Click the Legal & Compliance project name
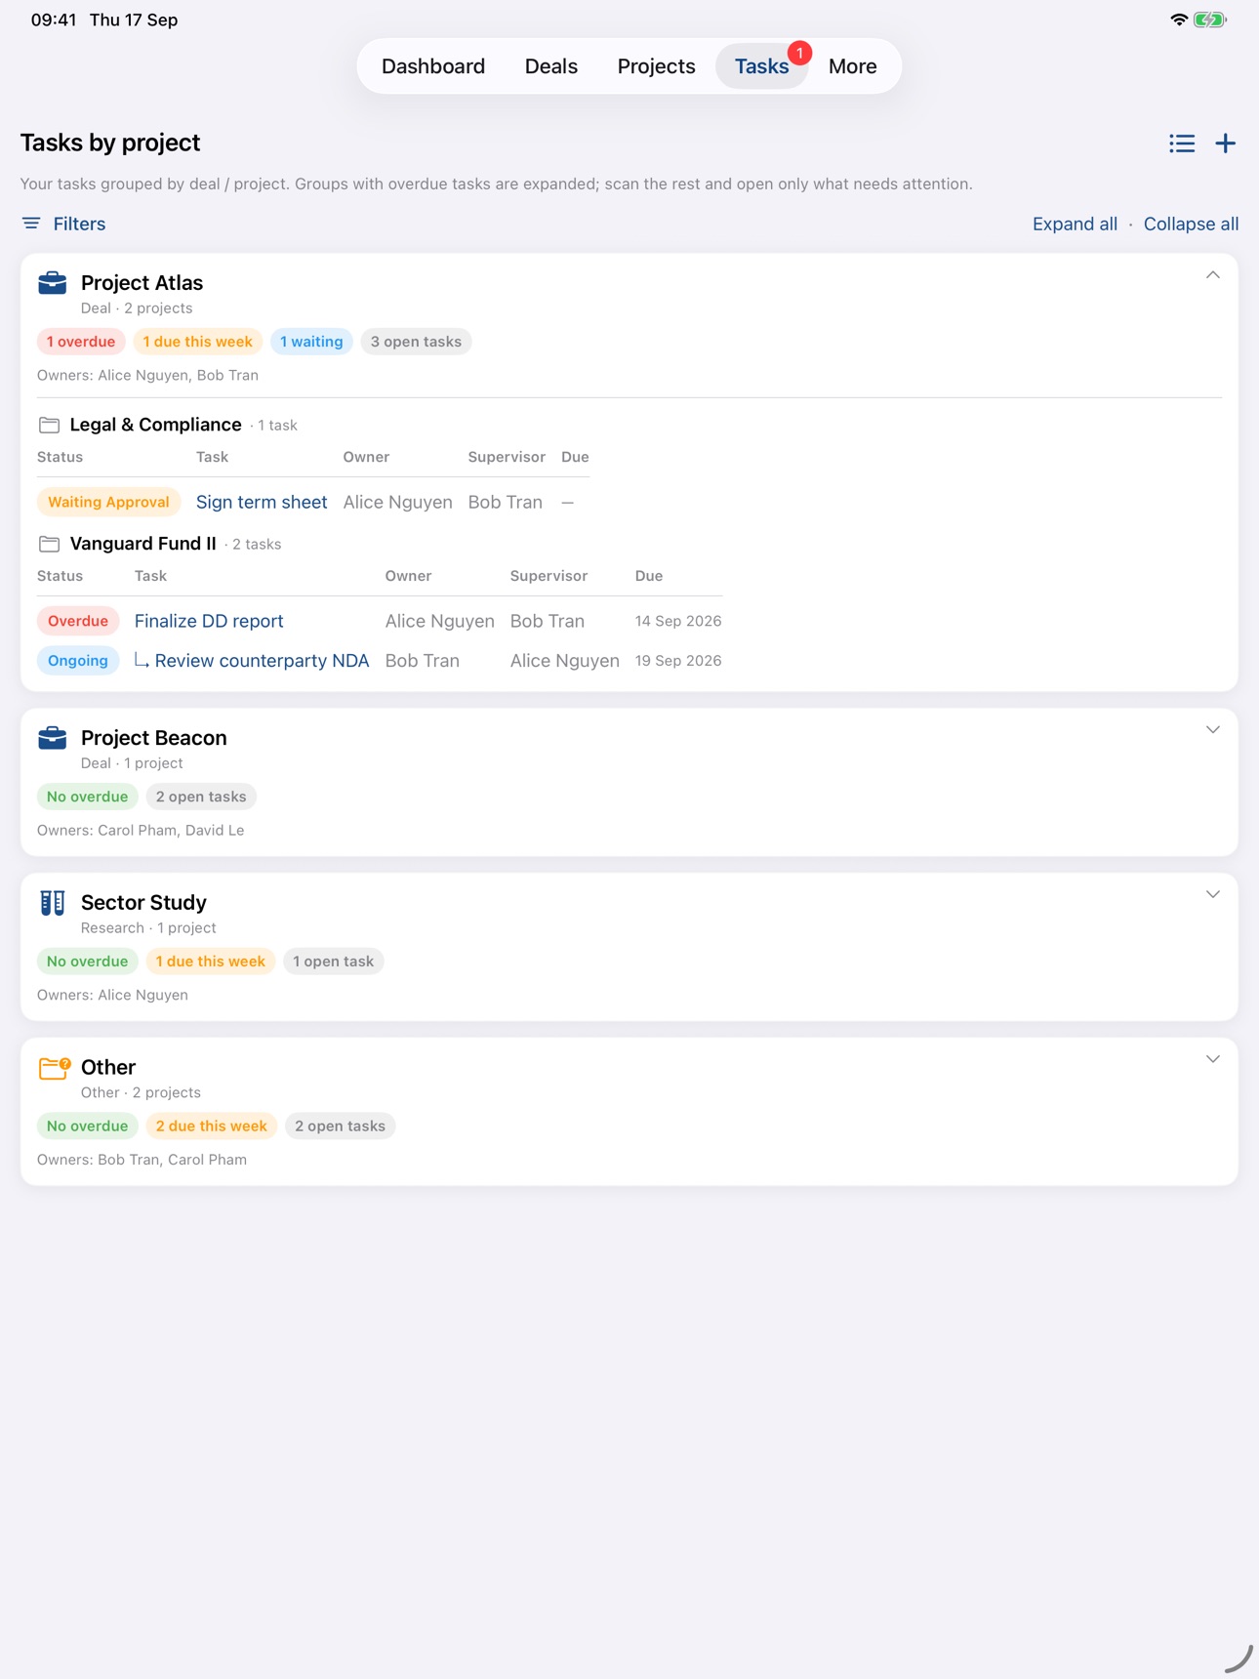The width and height of the screenshot is (1259, 1679). [155, 425]
